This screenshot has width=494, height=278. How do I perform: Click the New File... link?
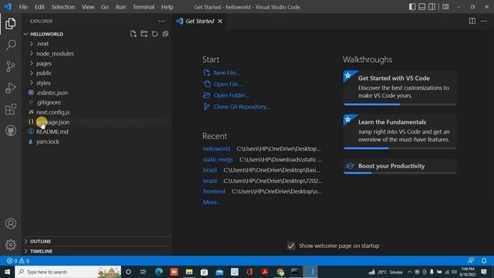pos(226,73)
